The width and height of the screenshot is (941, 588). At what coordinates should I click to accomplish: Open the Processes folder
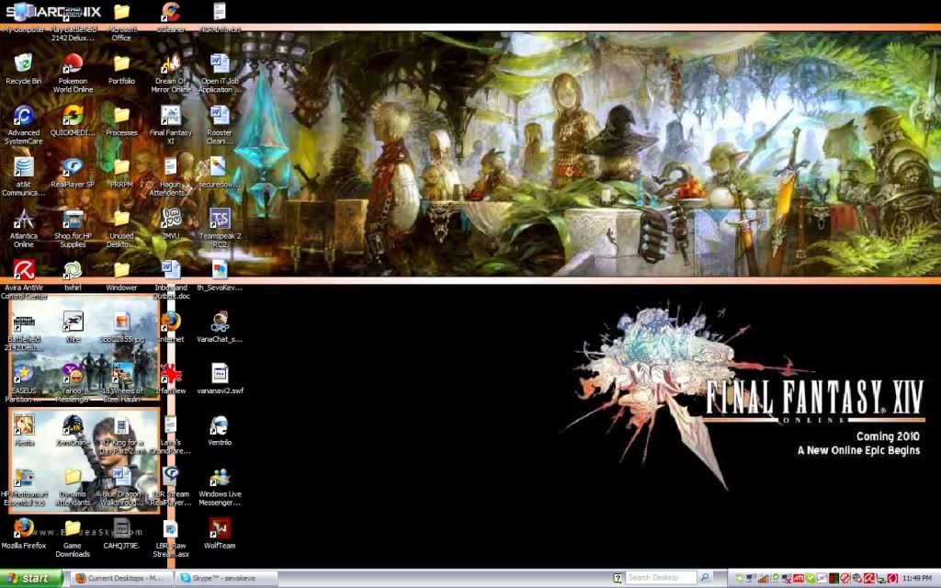(x=121, y=115)
